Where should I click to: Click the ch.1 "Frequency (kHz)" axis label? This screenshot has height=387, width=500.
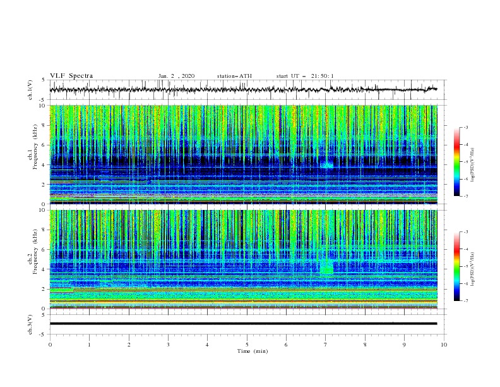35,147
